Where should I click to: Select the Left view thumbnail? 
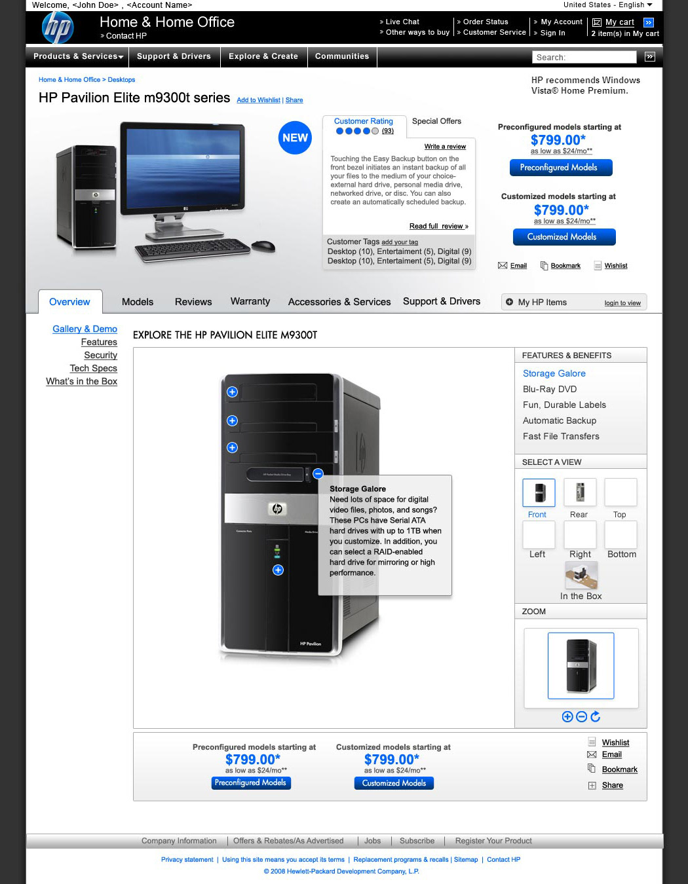coord(539,534)
